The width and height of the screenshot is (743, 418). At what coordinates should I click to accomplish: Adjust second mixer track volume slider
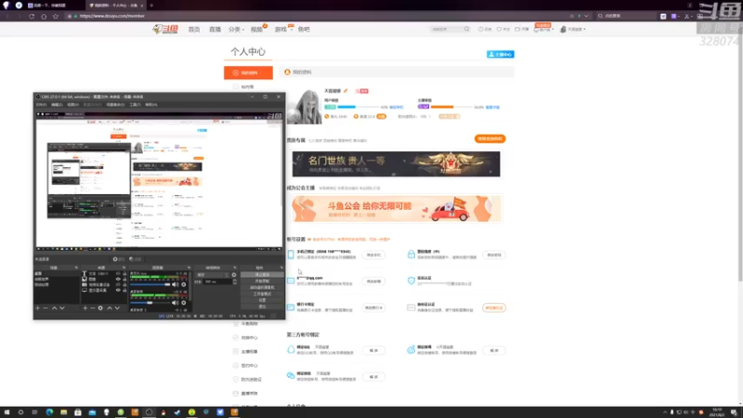pos(150,303)
